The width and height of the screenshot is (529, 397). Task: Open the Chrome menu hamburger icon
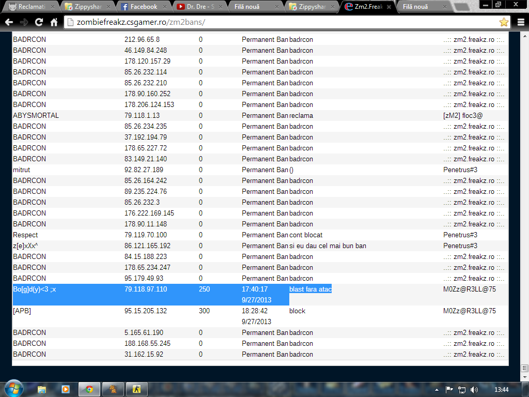coord(521,22)
